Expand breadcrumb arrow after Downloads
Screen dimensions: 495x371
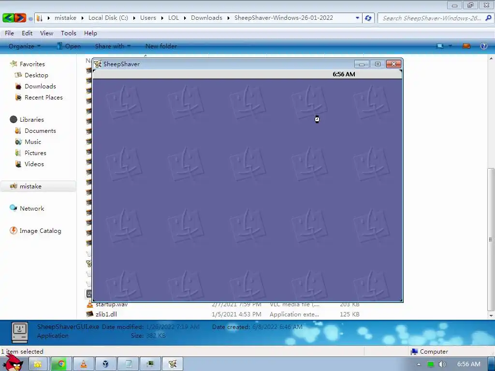tap(229, 18)
